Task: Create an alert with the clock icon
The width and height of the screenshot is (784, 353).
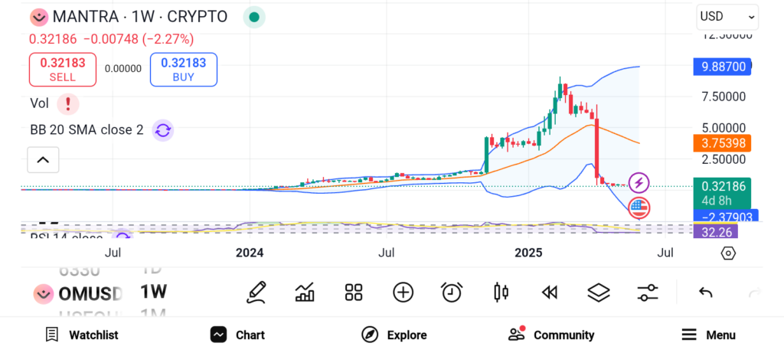Action: [452, 292]
